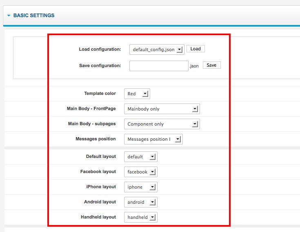This screenshot has width=300, height=232.
Task: Click the Save button
Action: pos(211,65)
